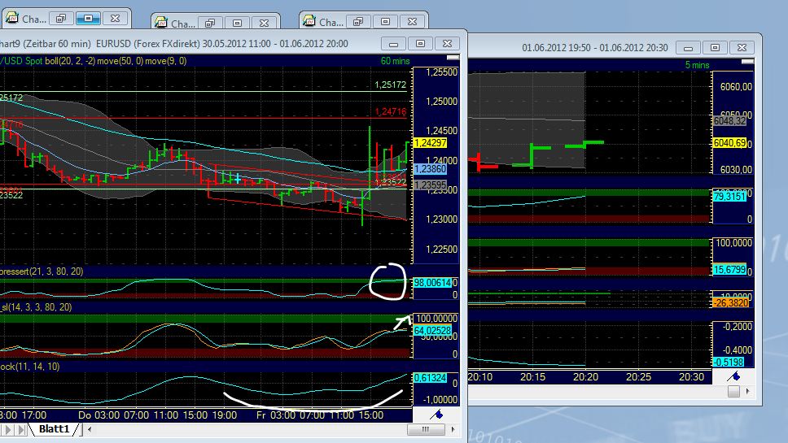Jump to last sheet with tab arrow
Screen dimensions: 788x443
(21, 429)
